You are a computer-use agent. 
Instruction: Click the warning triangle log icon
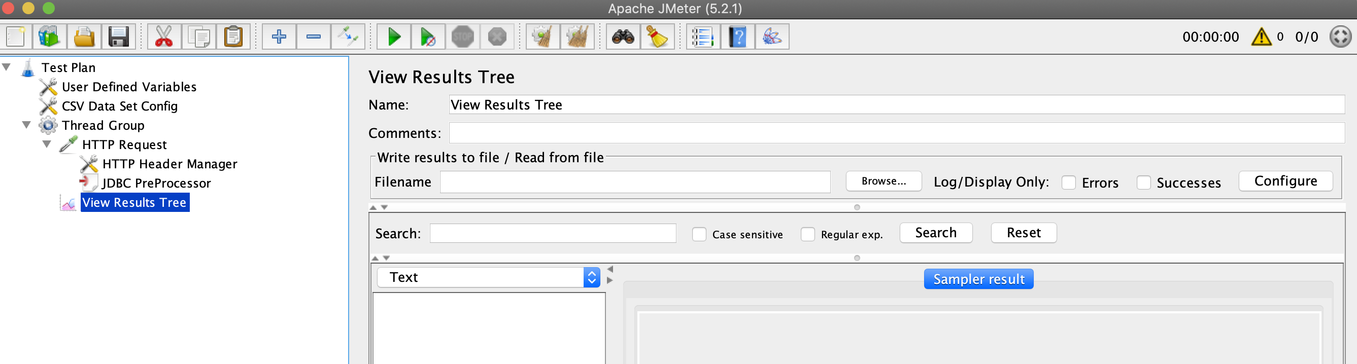[1261, 37]
